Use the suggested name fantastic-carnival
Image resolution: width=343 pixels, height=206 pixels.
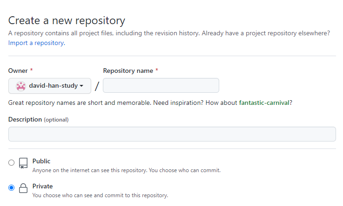click(264, 103)
